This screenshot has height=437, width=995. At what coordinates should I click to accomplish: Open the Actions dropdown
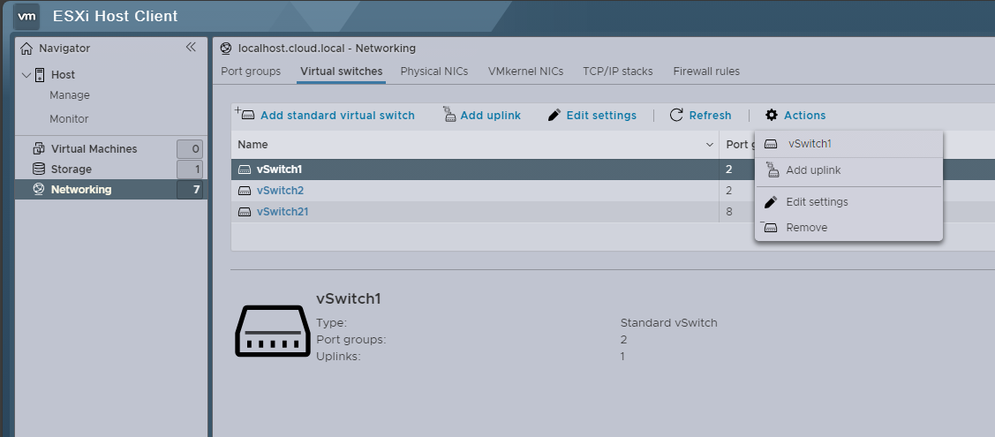pos(804,116)
